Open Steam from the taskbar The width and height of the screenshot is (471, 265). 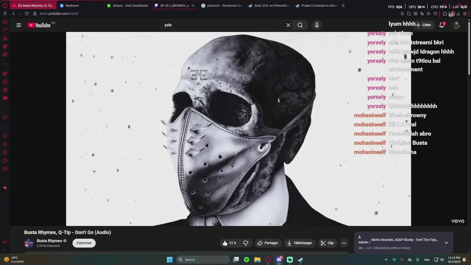[x=300, y=259]
